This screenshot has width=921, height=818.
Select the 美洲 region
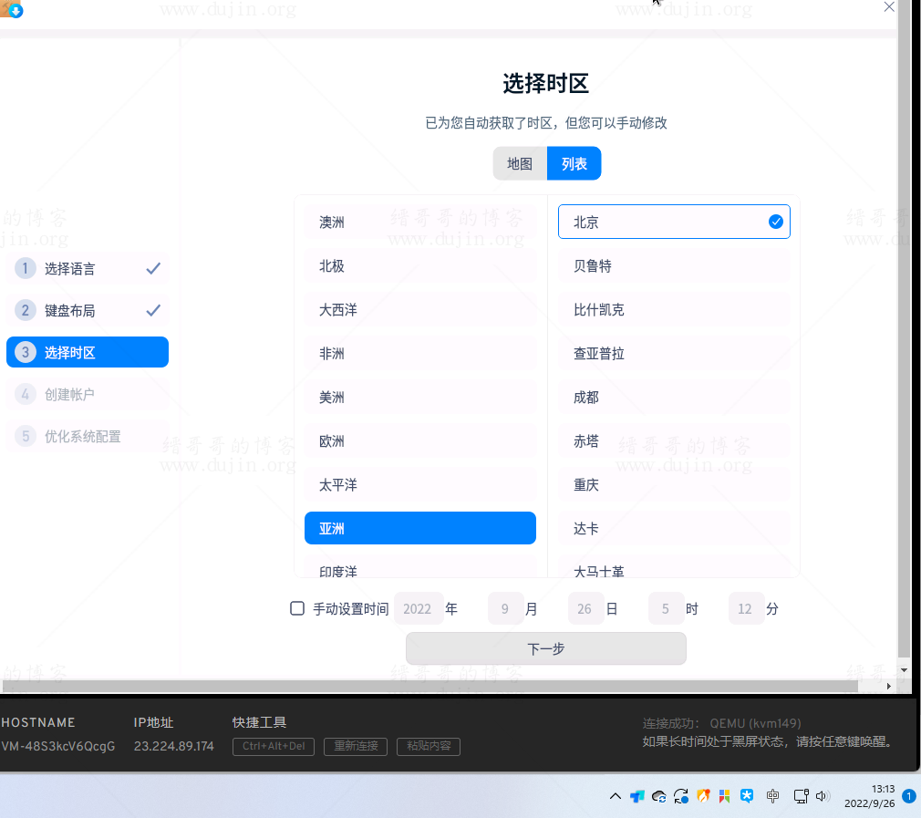[x=420, y=398]
